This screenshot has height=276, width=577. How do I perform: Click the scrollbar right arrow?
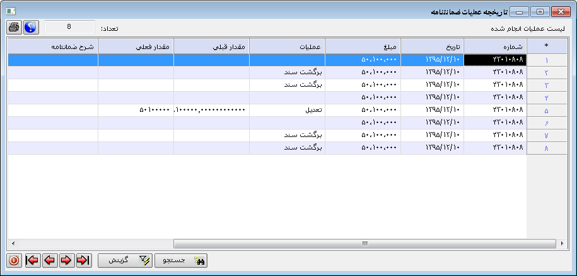(561, 243)
